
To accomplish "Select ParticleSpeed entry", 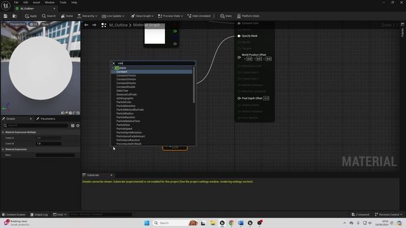I will click(124, 129).
